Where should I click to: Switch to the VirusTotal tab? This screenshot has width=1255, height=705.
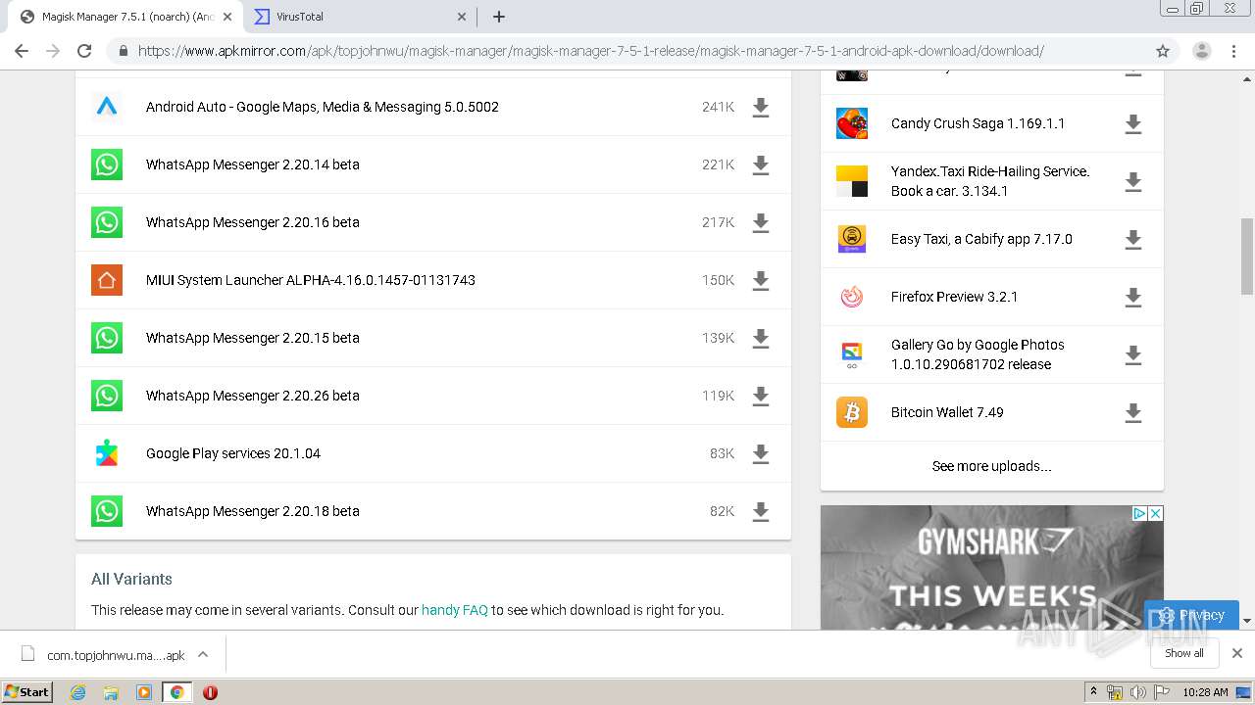(353, 17)
